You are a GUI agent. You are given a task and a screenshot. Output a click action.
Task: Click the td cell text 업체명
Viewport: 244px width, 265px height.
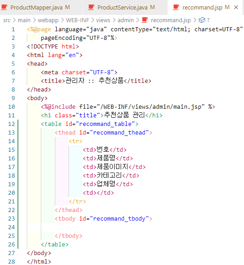pyautogui.click(x=106, y=184)
